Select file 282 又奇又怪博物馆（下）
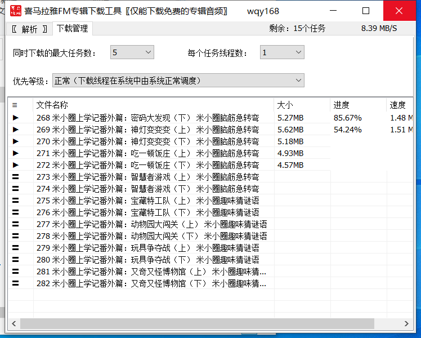 151,283
